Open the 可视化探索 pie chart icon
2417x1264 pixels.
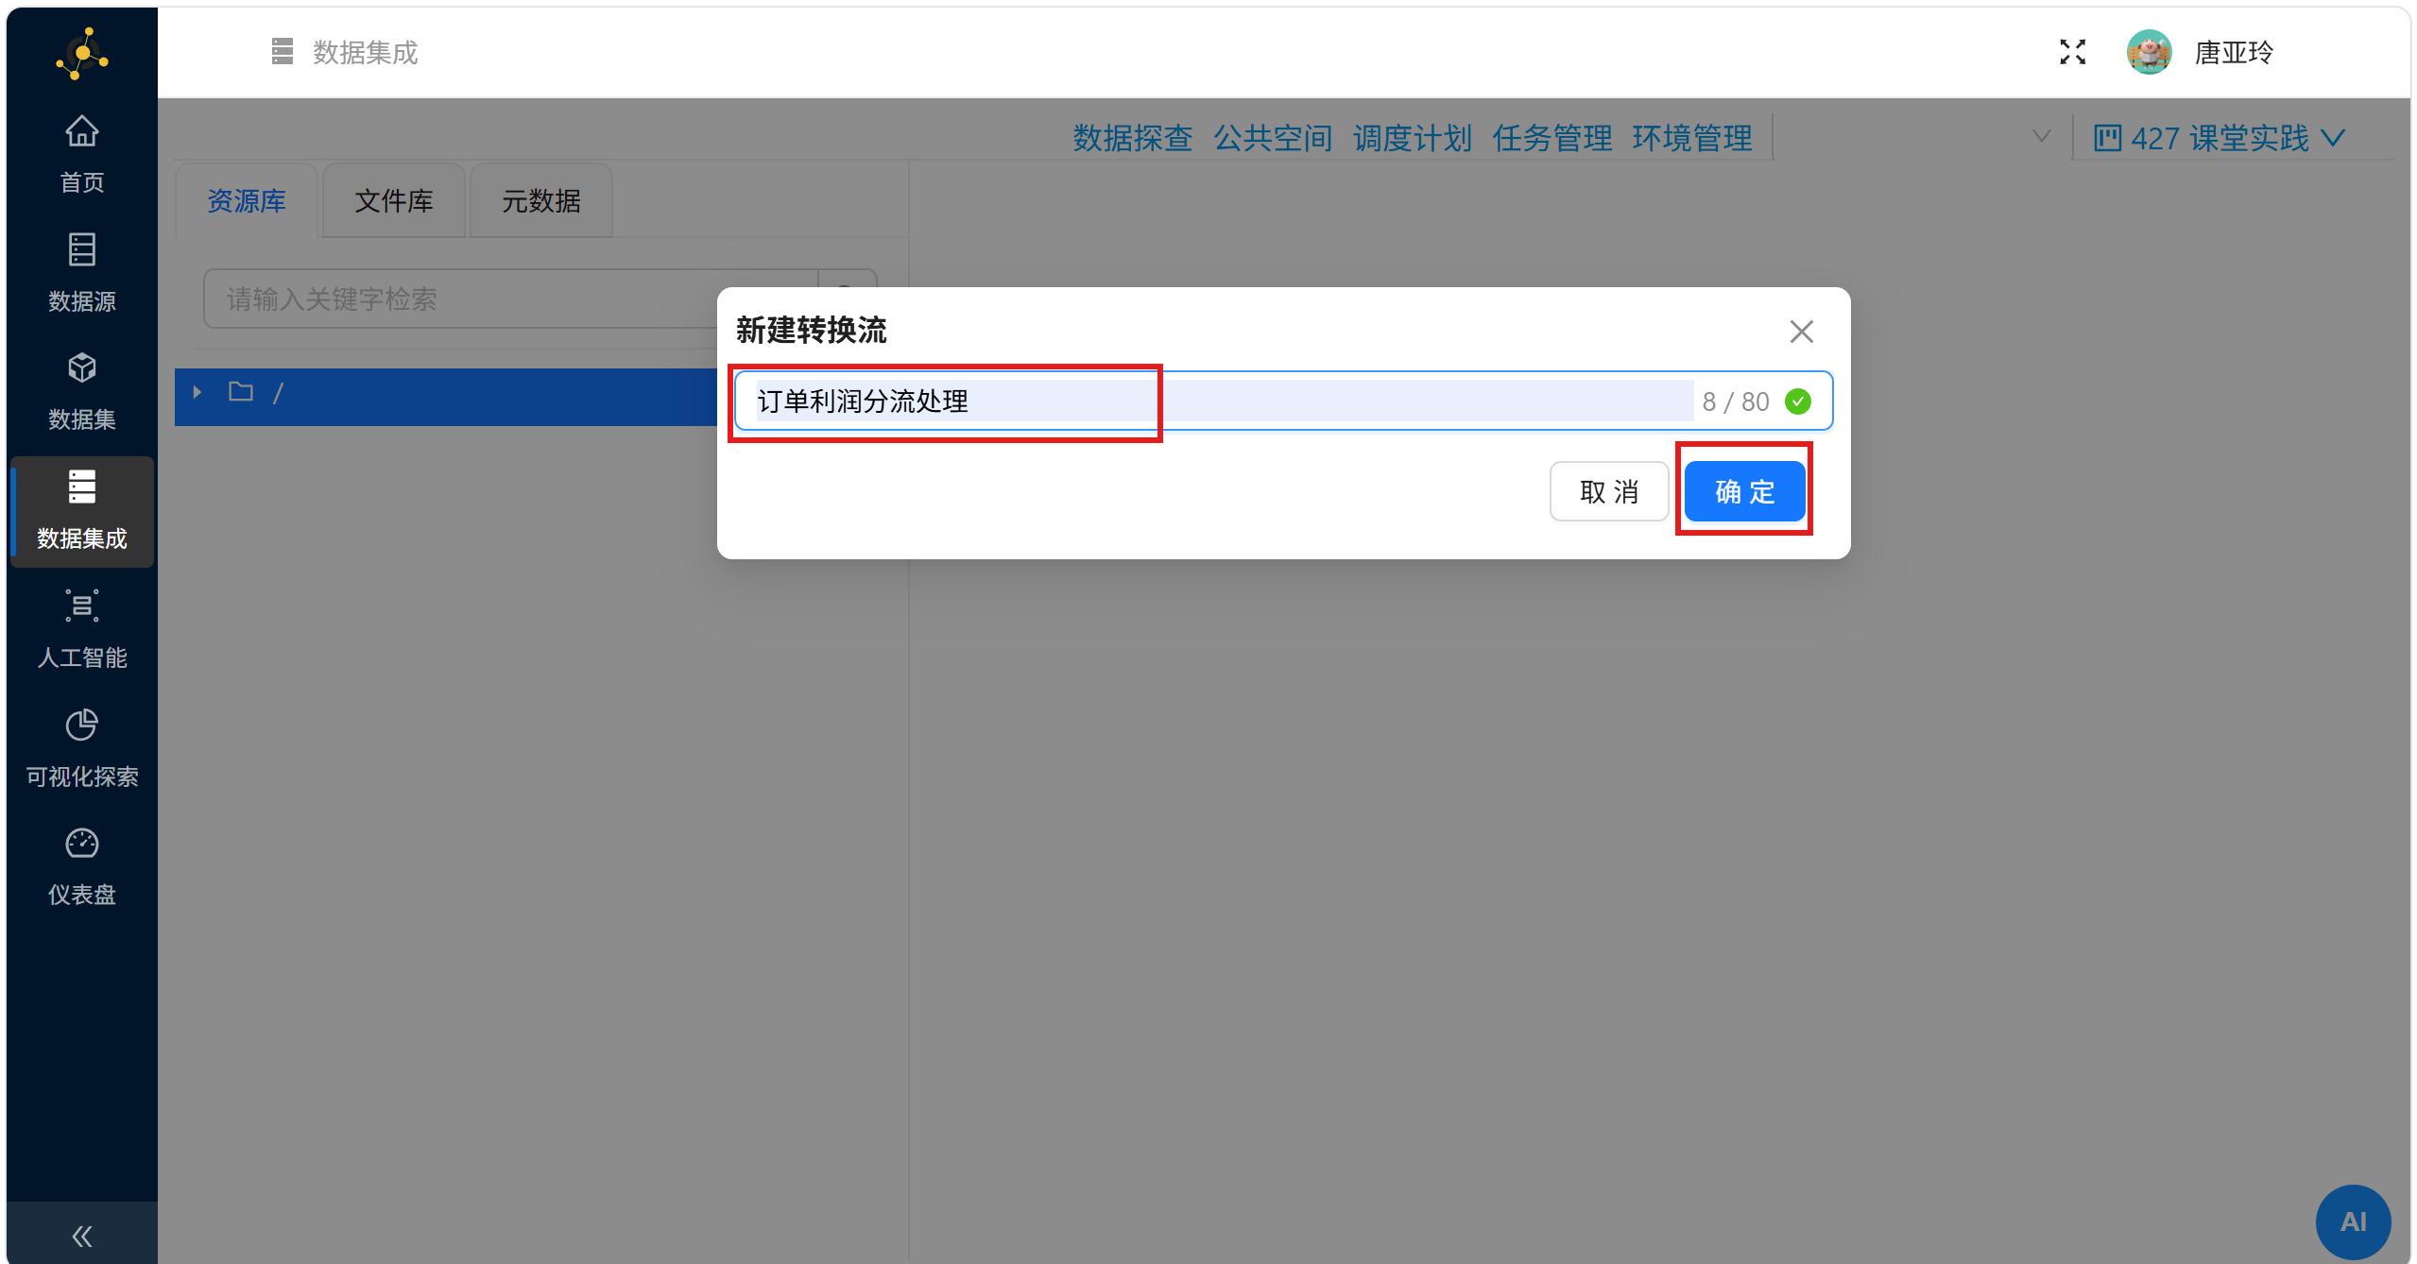click(81, 725)
